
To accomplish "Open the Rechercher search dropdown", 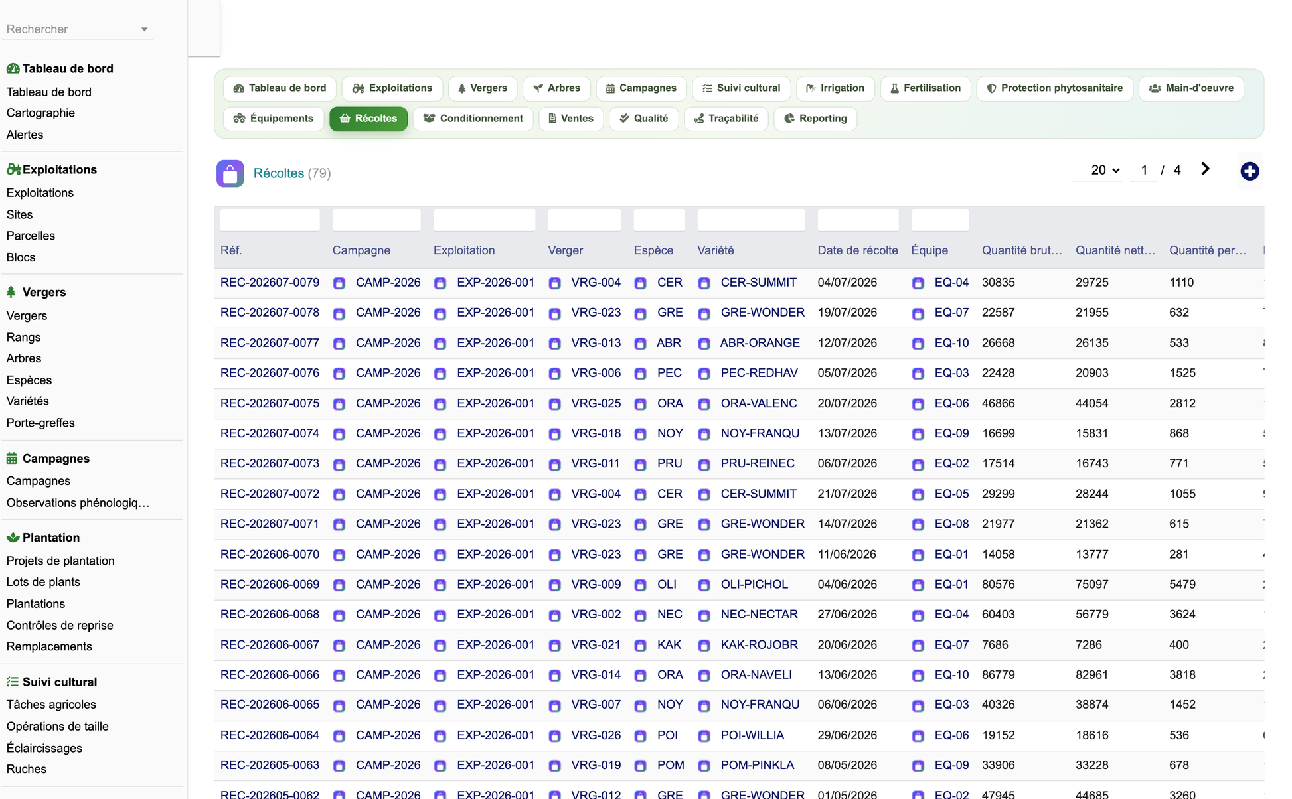I will click(77, 29).
